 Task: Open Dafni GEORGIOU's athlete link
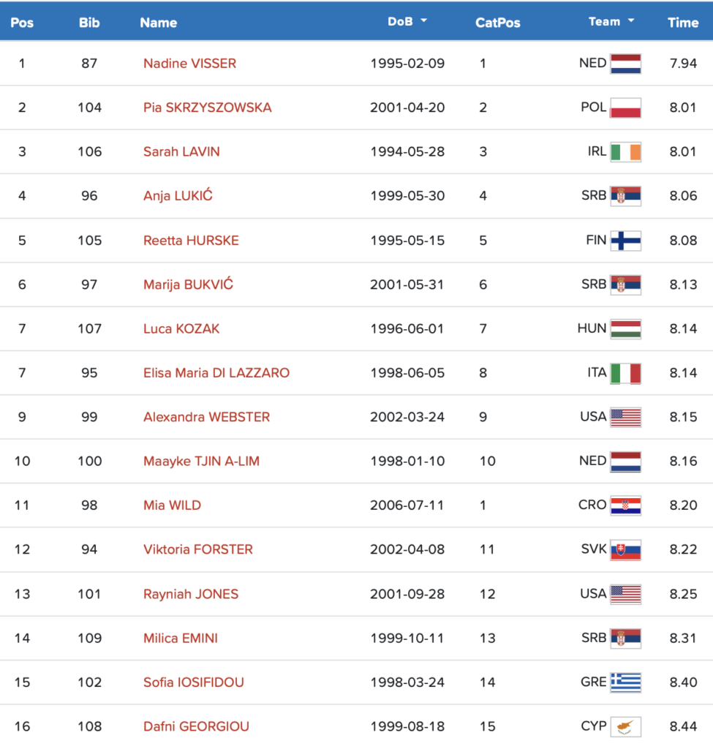tap(196, 726)
